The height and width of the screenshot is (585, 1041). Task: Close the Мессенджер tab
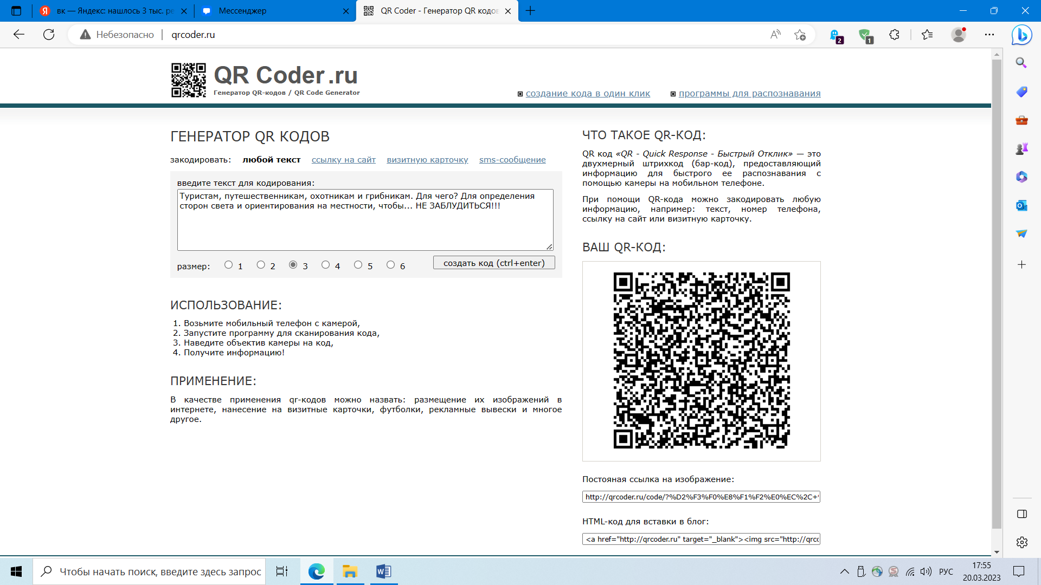346,11
